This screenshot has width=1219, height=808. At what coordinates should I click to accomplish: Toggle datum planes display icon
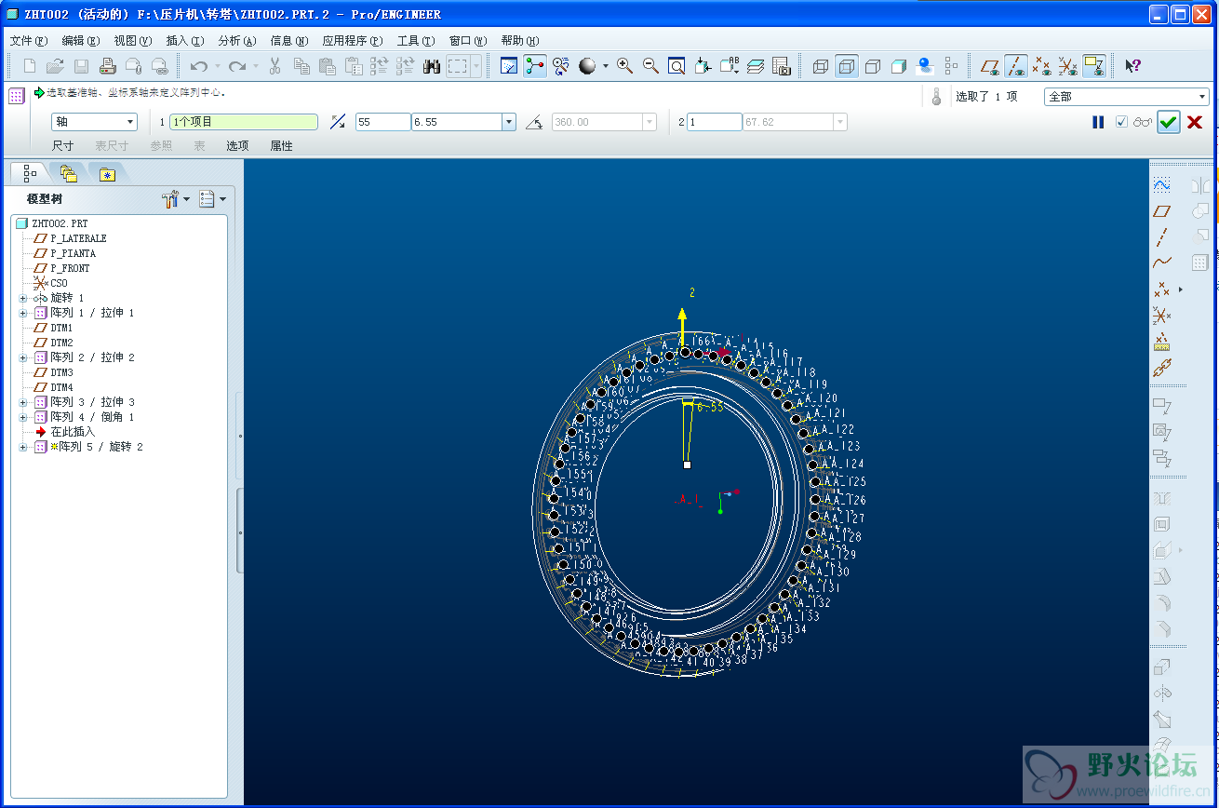click(990, 66)
